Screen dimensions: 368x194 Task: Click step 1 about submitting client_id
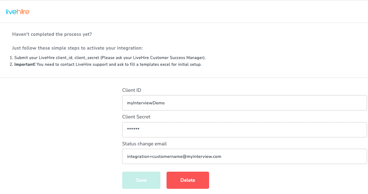click(110, 58)
